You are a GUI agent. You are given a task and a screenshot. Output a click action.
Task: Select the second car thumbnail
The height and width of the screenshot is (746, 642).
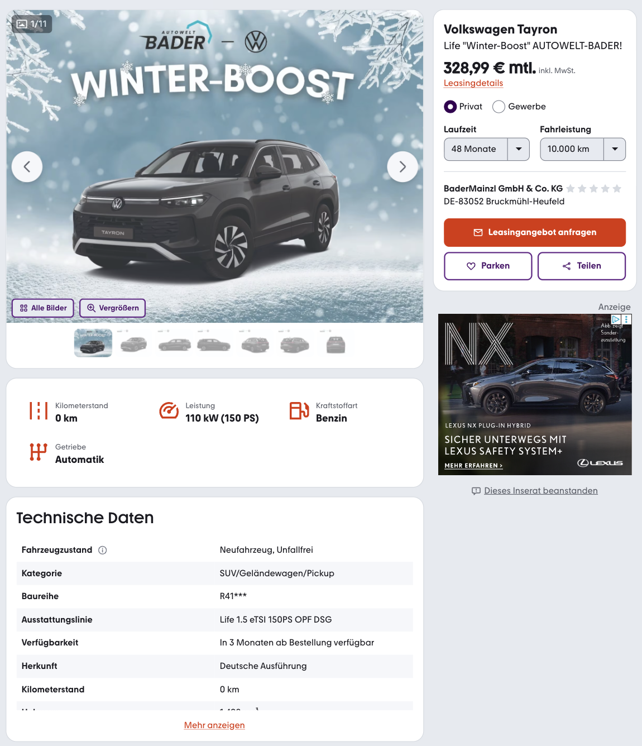tap(133, 344)
